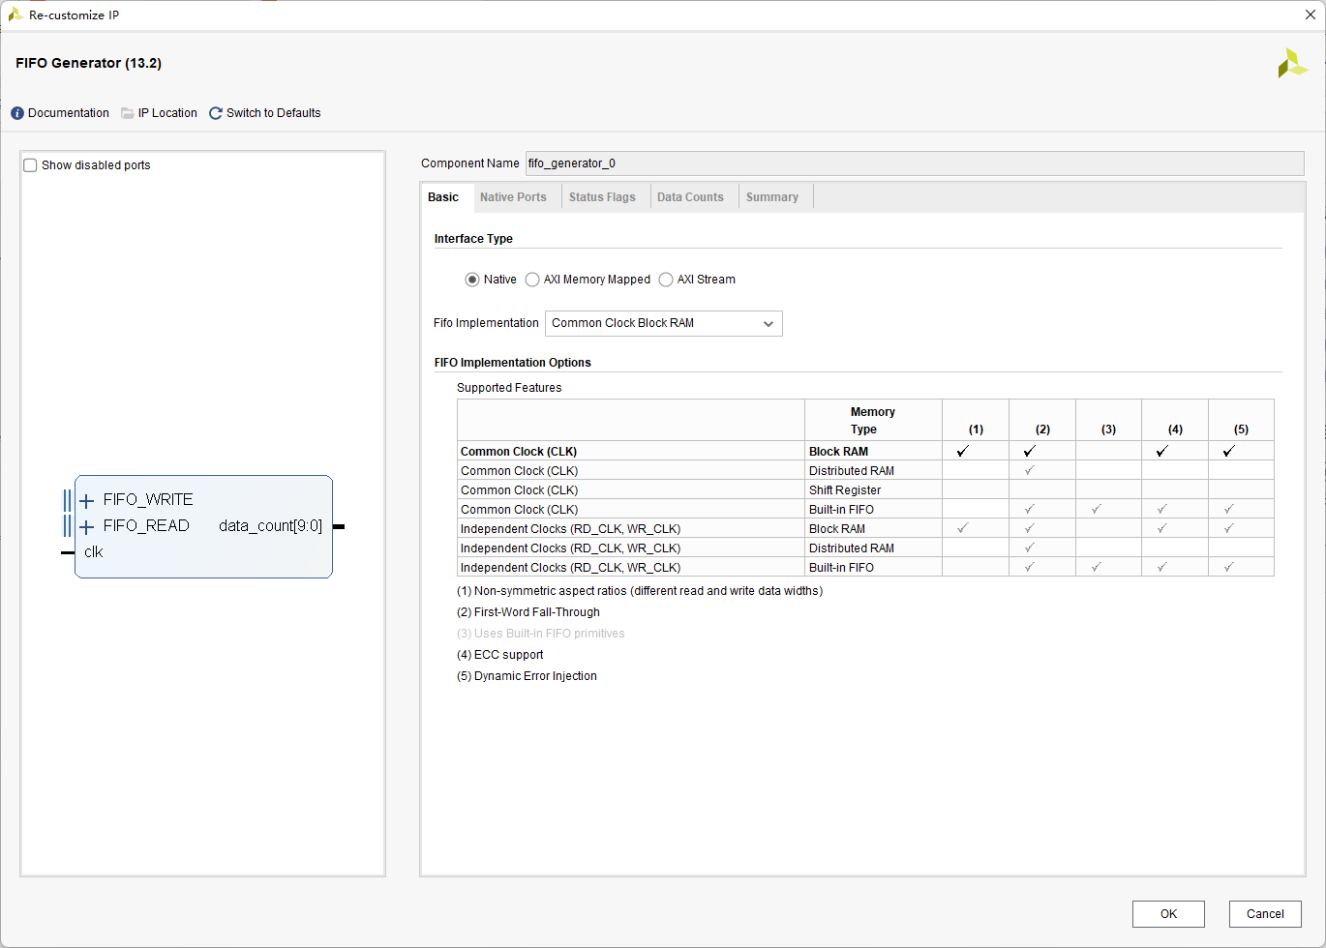Click the Vivado icon in title bar
The image size is (1326, 948).
[x=15, y=15]
